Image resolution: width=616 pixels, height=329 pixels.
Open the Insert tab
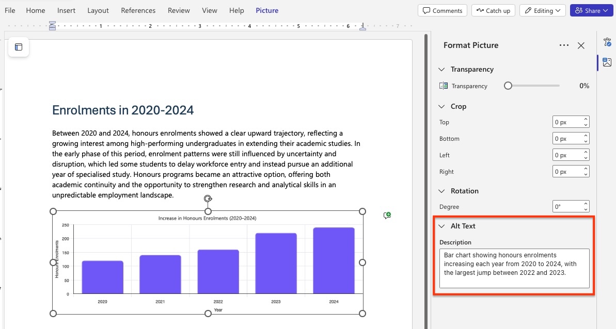pyautogui.click(x=66, y=11)
